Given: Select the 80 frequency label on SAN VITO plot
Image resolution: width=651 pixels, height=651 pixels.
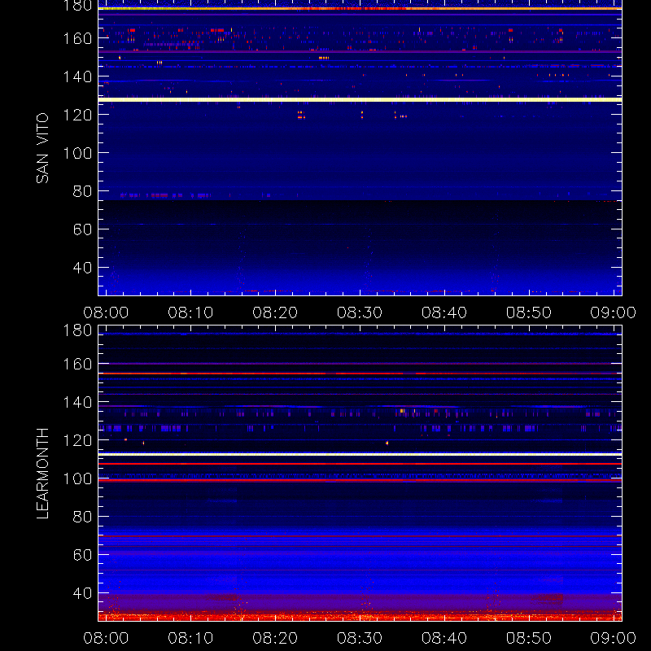Looking at the screenshot, I should click(82, 191).
